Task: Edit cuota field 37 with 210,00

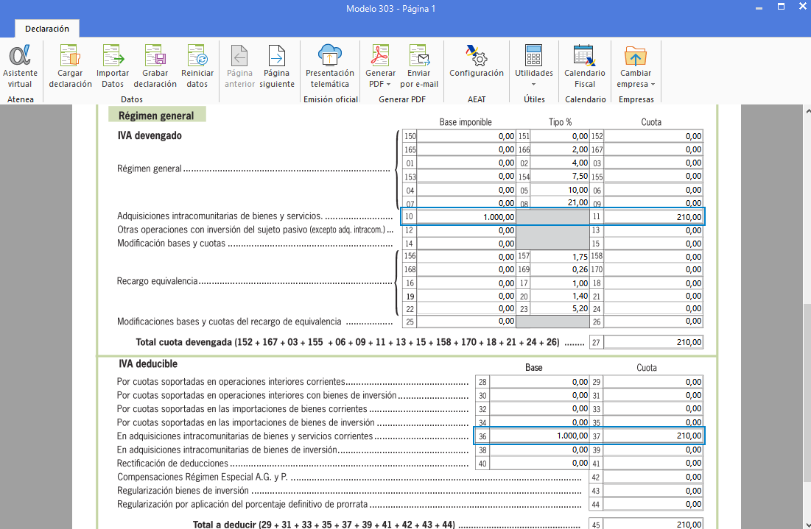Action: [653, 436]
